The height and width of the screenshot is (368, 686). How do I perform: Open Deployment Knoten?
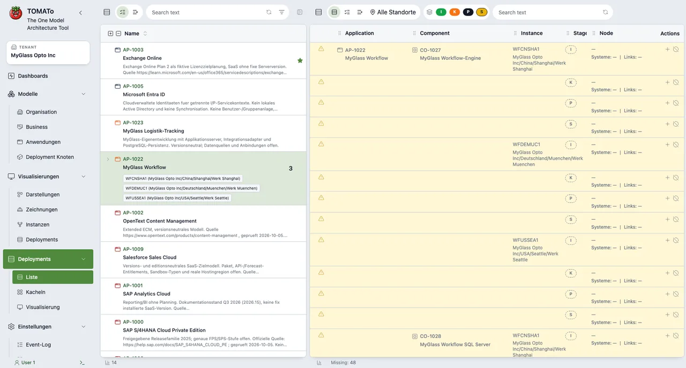coord(50,157)
